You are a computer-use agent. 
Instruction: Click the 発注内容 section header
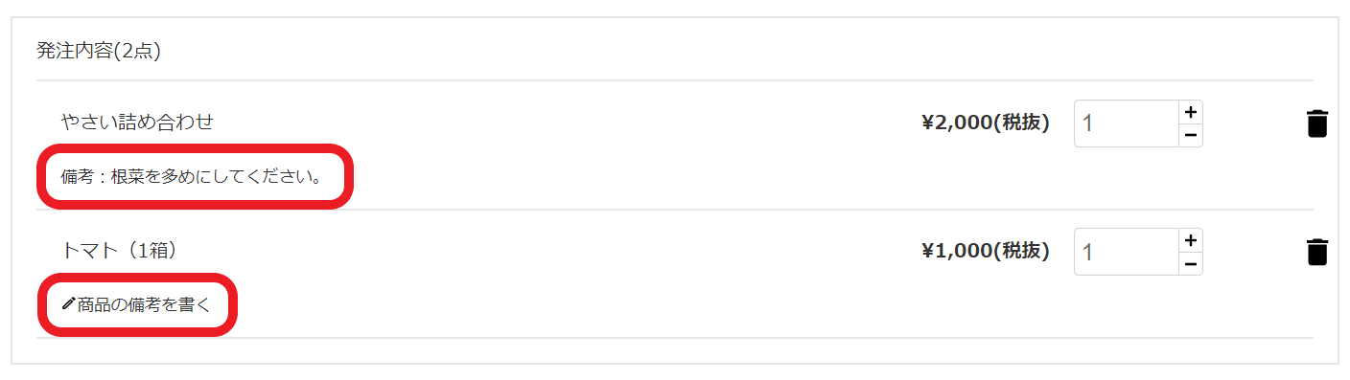75,51
